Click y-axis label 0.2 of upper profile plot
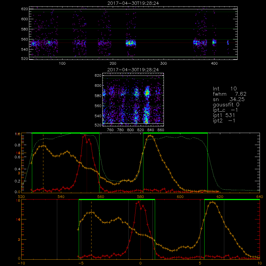 click(x=18, y=181)
